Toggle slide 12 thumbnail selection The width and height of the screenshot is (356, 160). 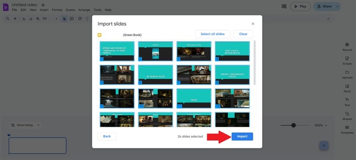pos(232,98)
